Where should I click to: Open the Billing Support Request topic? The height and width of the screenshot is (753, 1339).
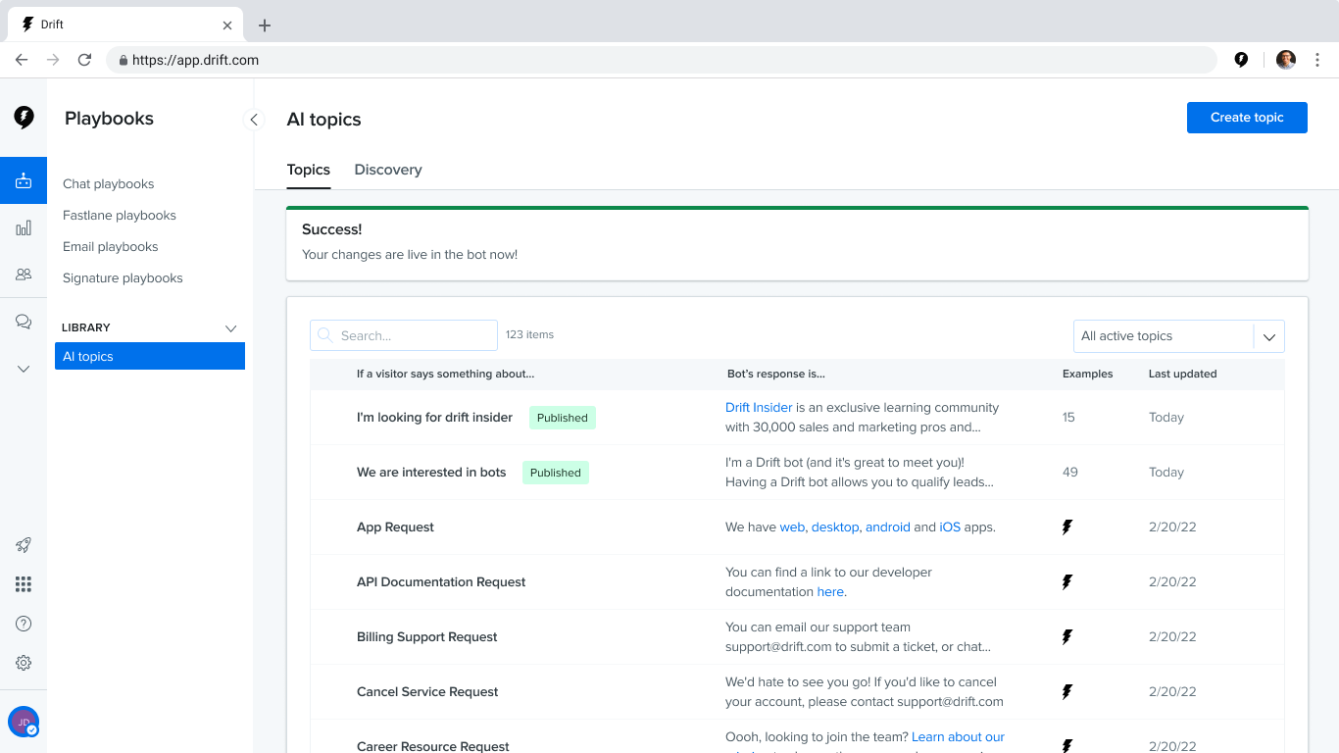click(x=426, y=637)
